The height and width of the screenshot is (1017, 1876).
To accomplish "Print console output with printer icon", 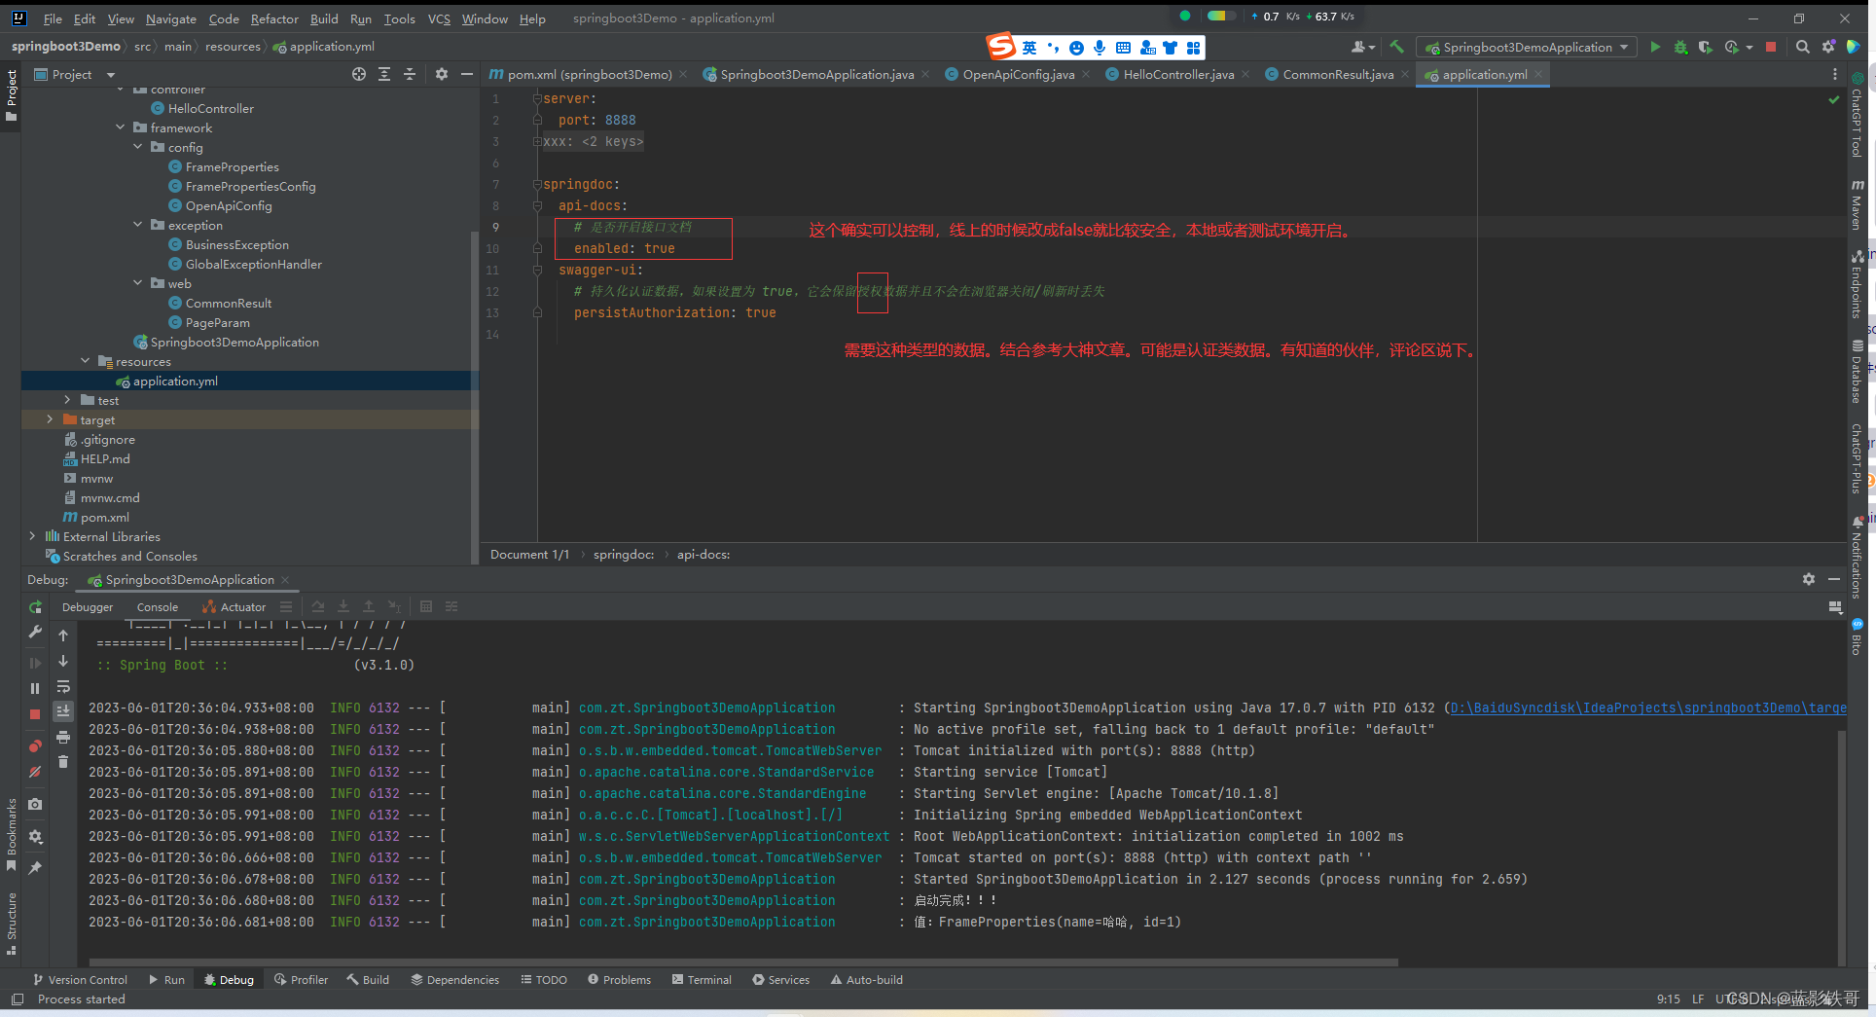I will 63,737.
